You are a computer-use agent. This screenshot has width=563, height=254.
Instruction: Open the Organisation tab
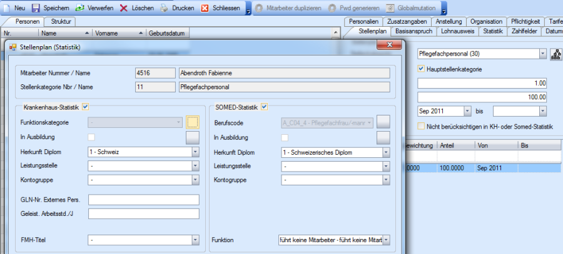487,21
